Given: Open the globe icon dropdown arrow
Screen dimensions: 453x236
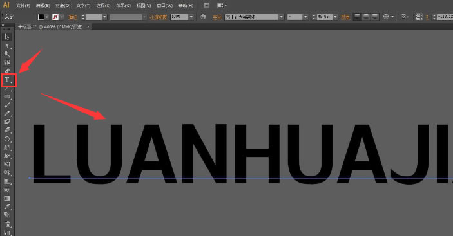Looking at the screenshot, I should [x=392, y=17].
